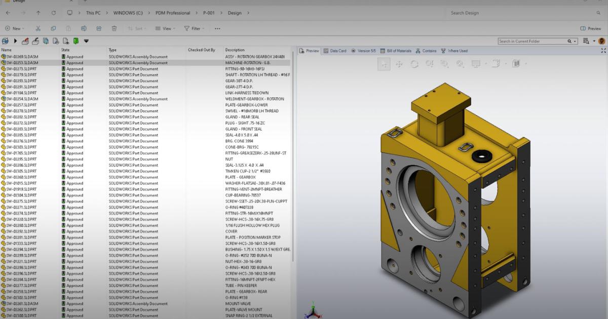Image resolution: width=608 pixels, height=319 pixels.
Task: Choose the Pan tool in preview toolbar
Action: coord(399,64)
